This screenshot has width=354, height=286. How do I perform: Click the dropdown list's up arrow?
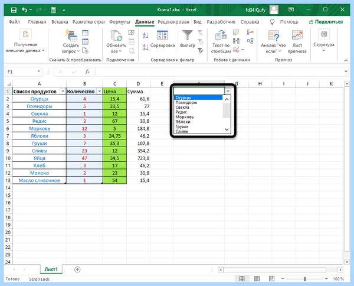(227, 99)
